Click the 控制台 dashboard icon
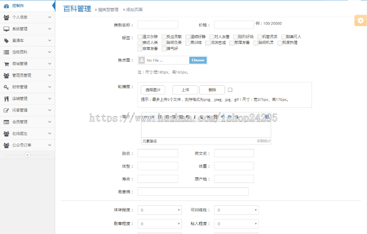Image resolution: width=367 pixels, height=234 pixels. 6,6
